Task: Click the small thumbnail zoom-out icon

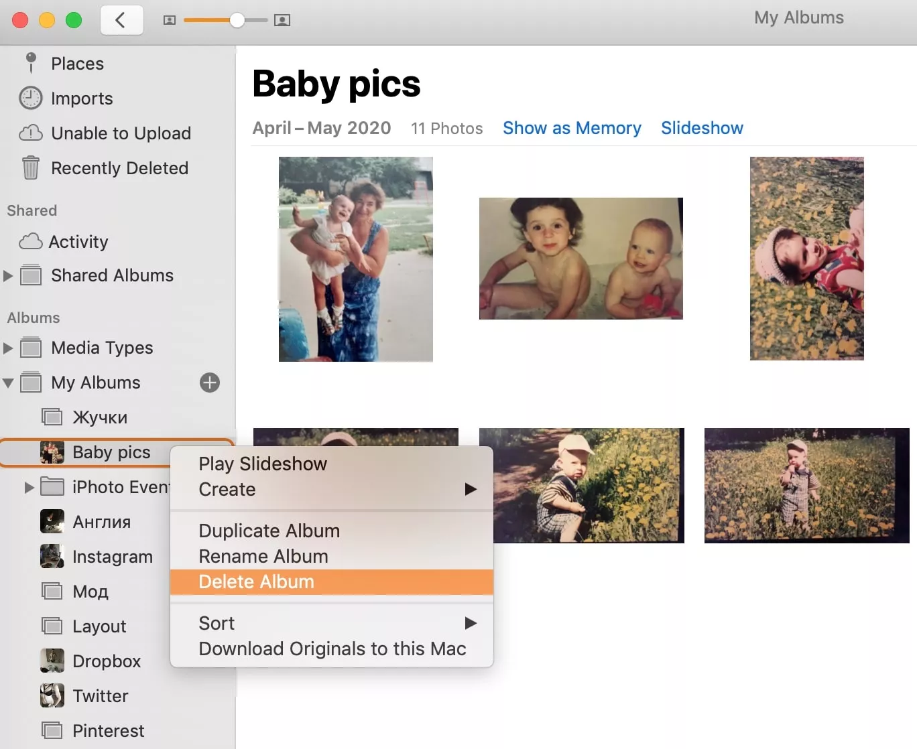Action: pos(170,21)
